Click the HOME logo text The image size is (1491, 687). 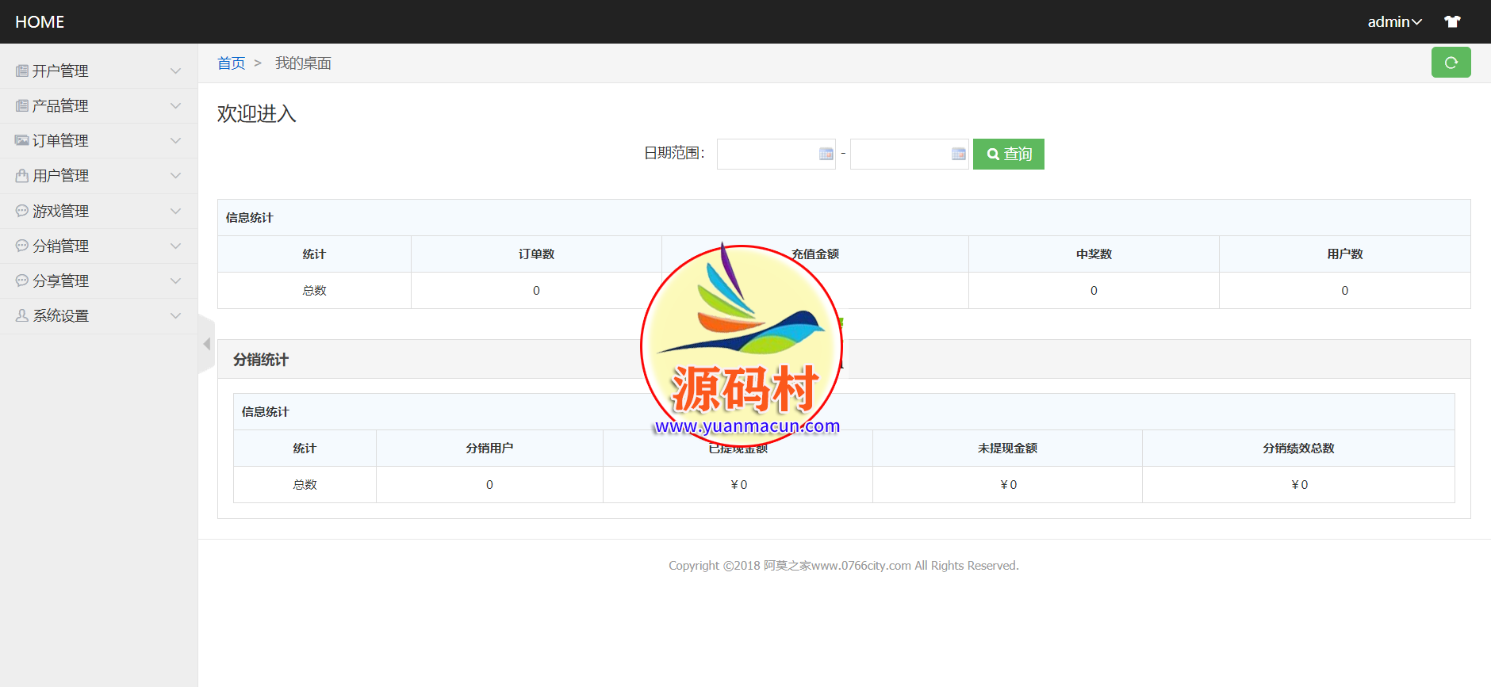[x=40, y=22]
